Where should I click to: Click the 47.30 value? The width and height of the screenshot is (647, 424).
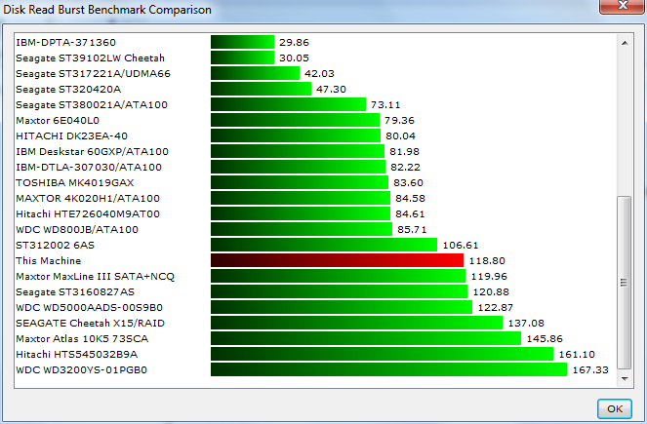331,90
